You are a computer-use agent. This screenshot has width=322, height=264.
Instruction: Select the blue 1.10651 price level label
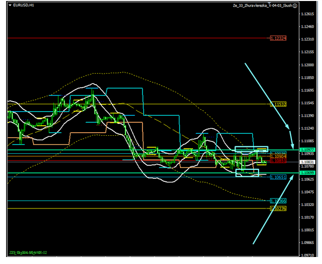(x=277, y=177)
